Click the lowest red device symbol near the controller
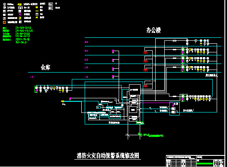The image size is (227, 167). pos(145,86)
